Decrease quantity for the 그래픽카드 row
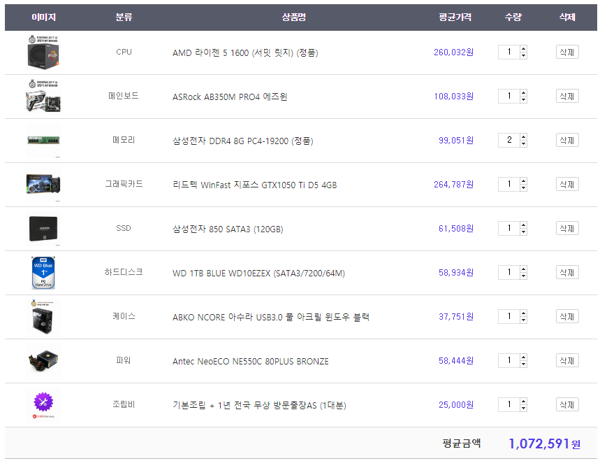The image size is (600, 461). pos(523,187)
